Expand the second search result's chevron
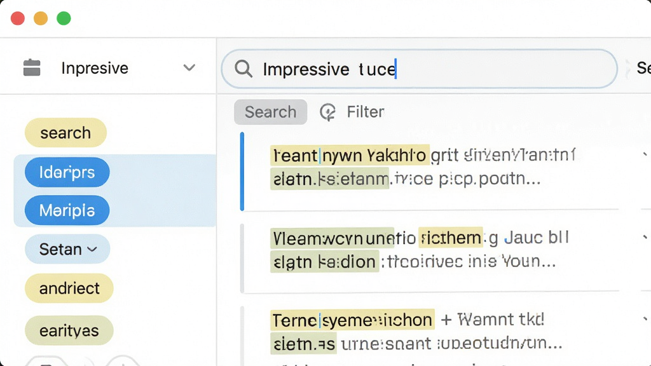This screenshot has height=366, width=651. 645,237
